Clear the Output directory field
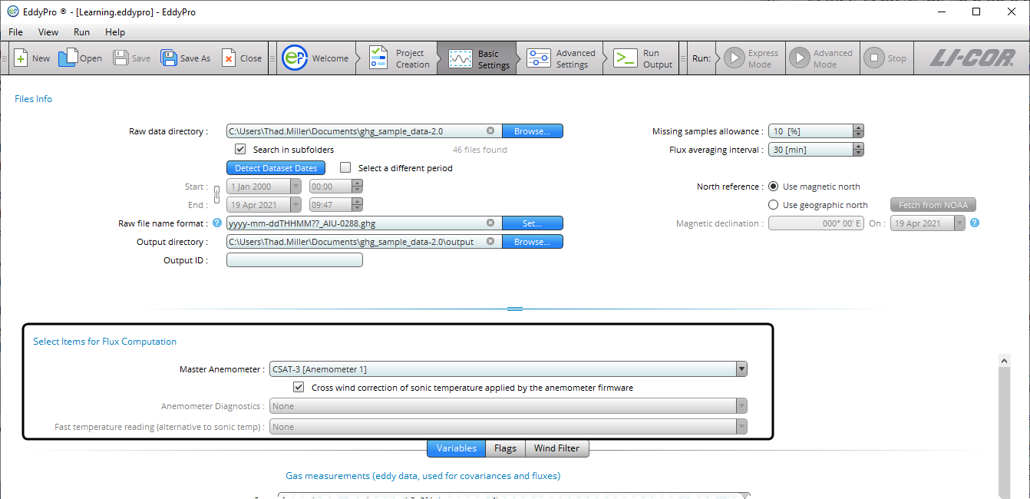Image resolution: width=1030 pixels, height=499 pixels. pos(490,242)
